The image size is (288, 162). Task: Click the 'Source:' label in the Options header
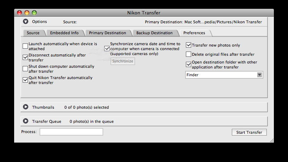click(x=70, y=22)
